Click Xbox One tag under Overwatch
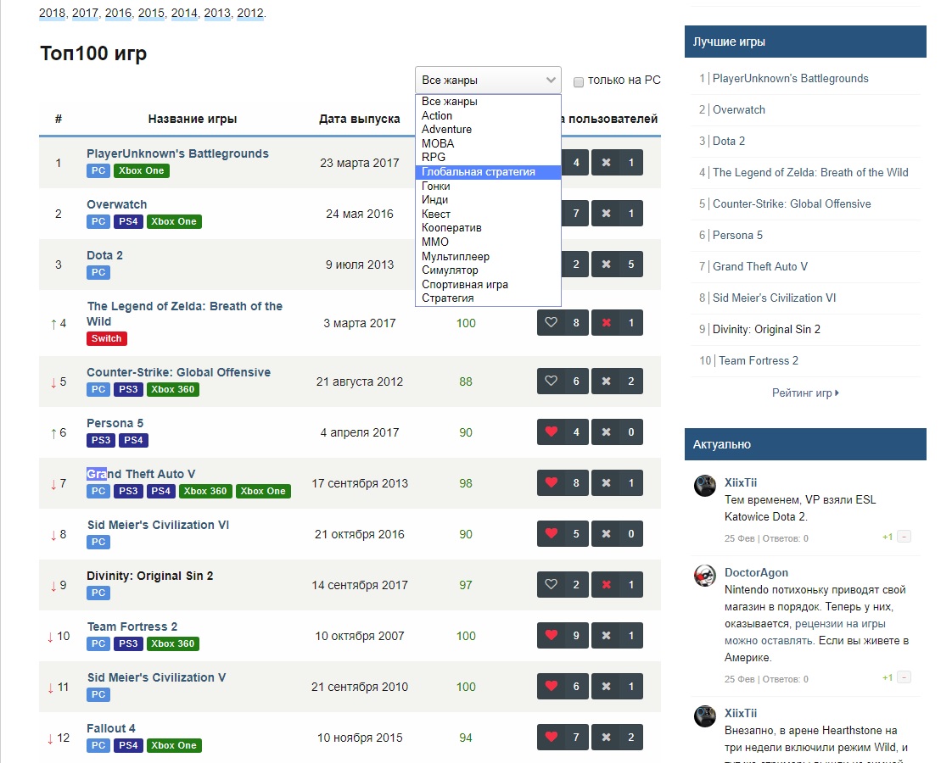Viewport: 952px width, 763px height. pyautogui.click(x=174, y=221)
